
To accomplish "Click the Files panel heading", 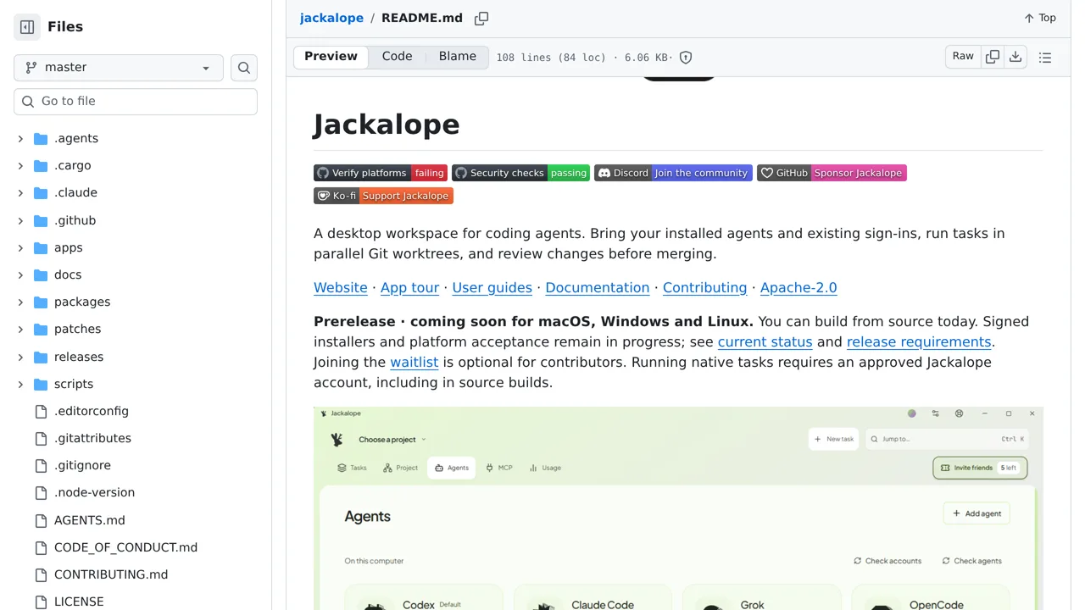I will tap(65, 27).
